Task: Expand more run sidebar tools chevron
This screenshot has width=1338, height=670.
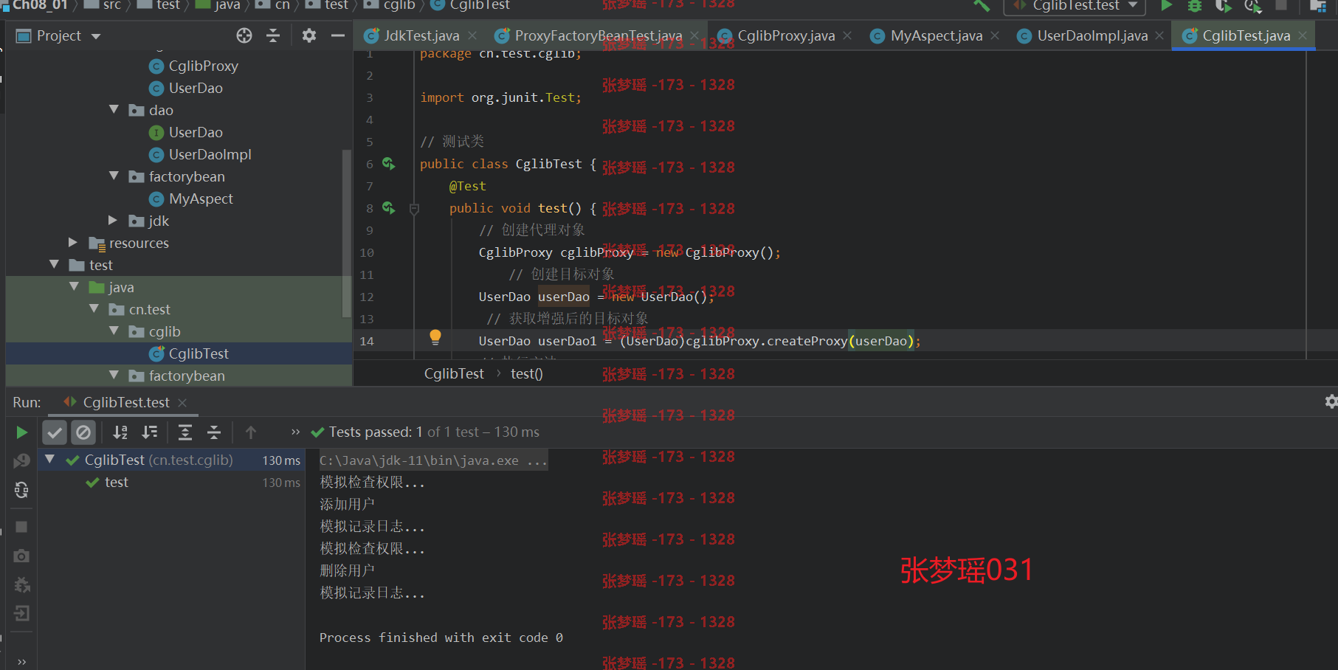Action: 21,661
